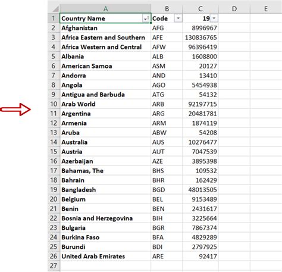Click the Angola cell
The width and height of the screenshot is (282, 272).
[x=105, y=85]
